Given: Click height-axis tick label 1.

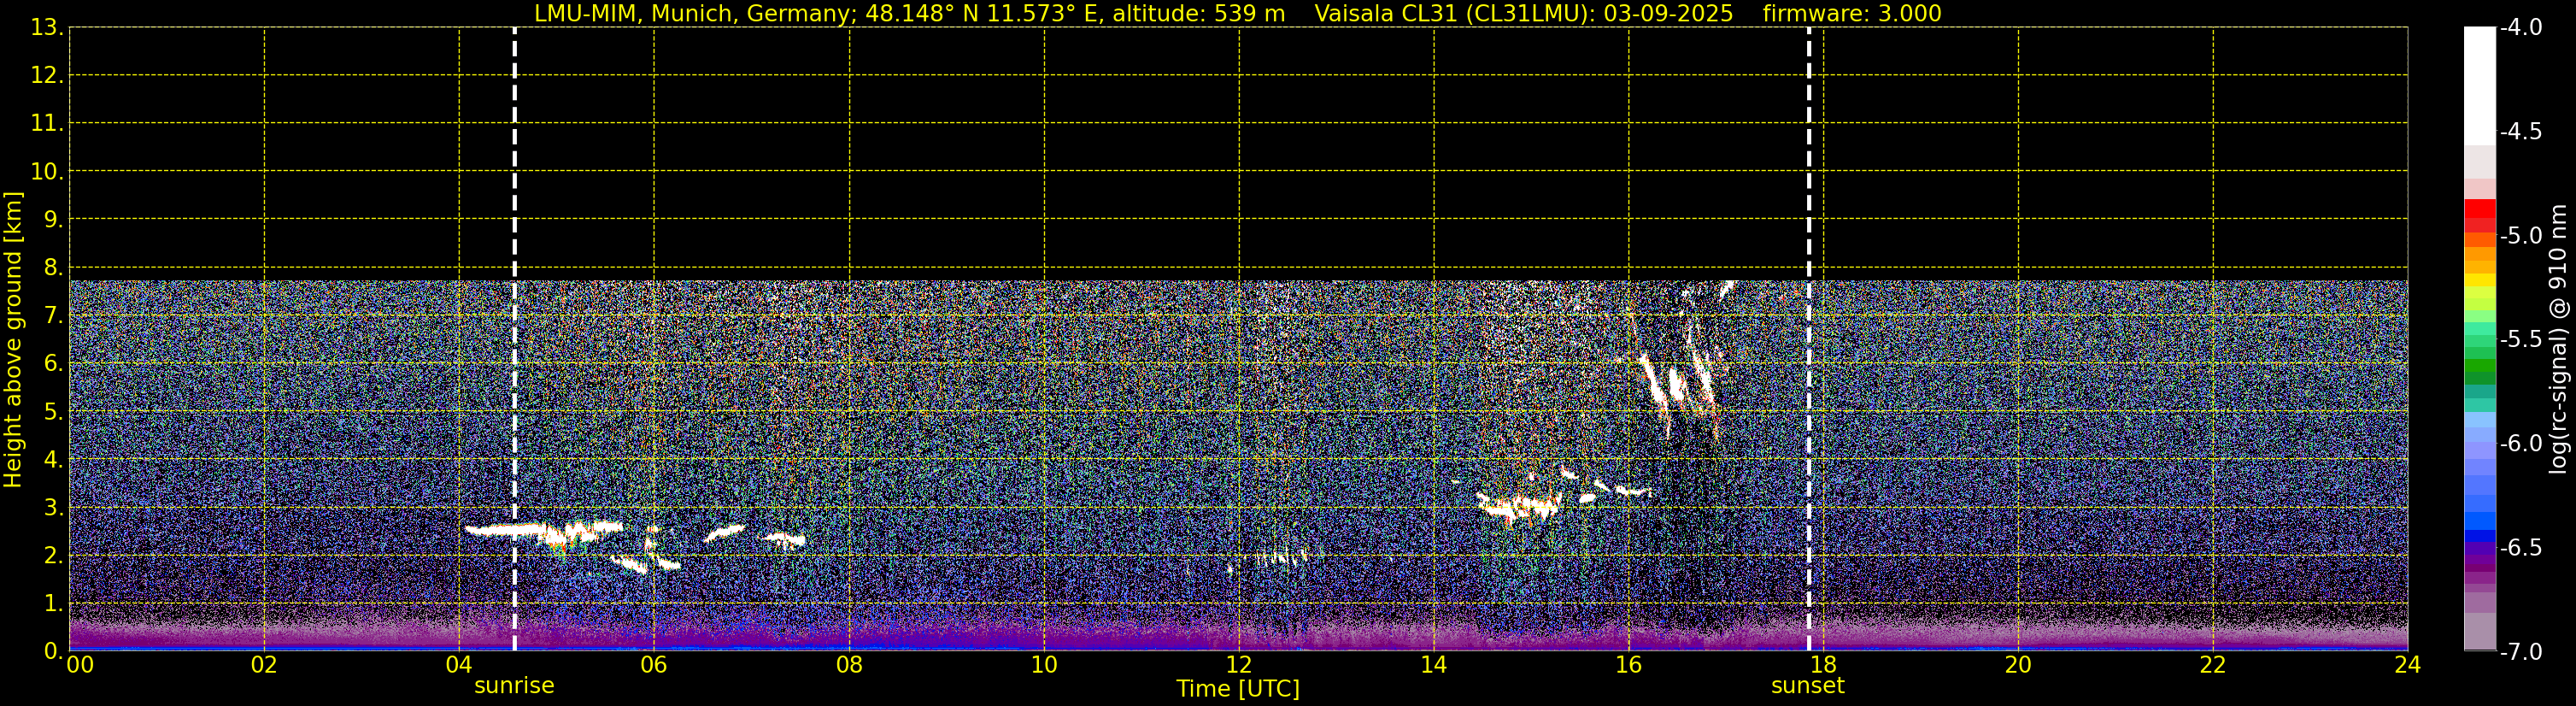Looking at the screenshot, I should 52,603.
